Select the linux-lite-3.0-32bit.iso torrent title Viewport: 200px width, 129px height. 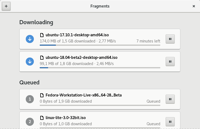[66, 118]
